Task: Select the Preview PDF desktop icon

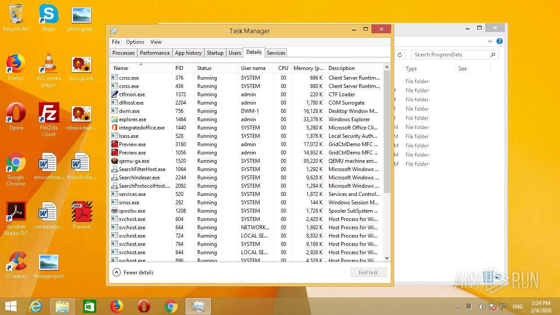Action: 81,216
